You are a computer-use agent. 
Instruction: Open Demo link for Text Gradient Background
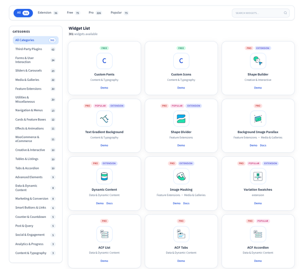pyautogui.click(x=105, y=145)
